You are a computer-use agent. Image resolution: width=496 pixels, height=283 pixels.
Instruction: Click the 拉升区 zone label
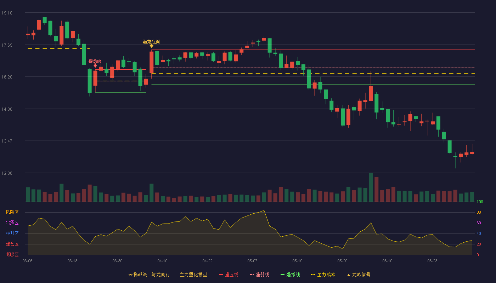(x=12, y=233)
